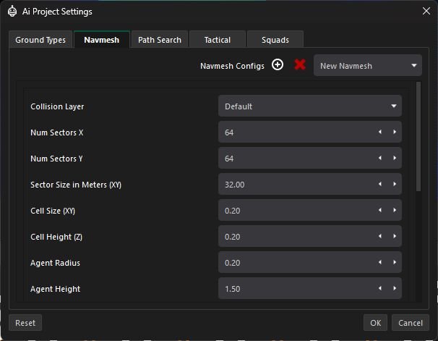Cancel the settings dialog
This screenshot has width=438, height=341.
(x=411, y=323)
